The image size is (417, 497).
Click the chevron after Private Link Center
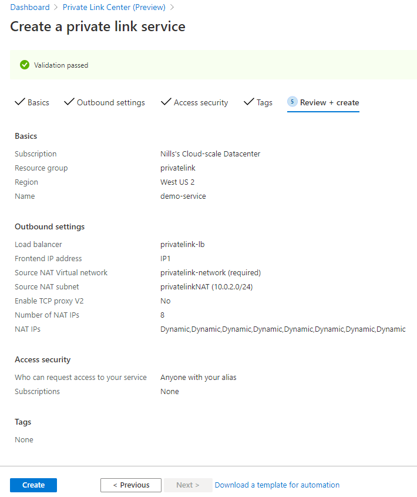(172, 7)
